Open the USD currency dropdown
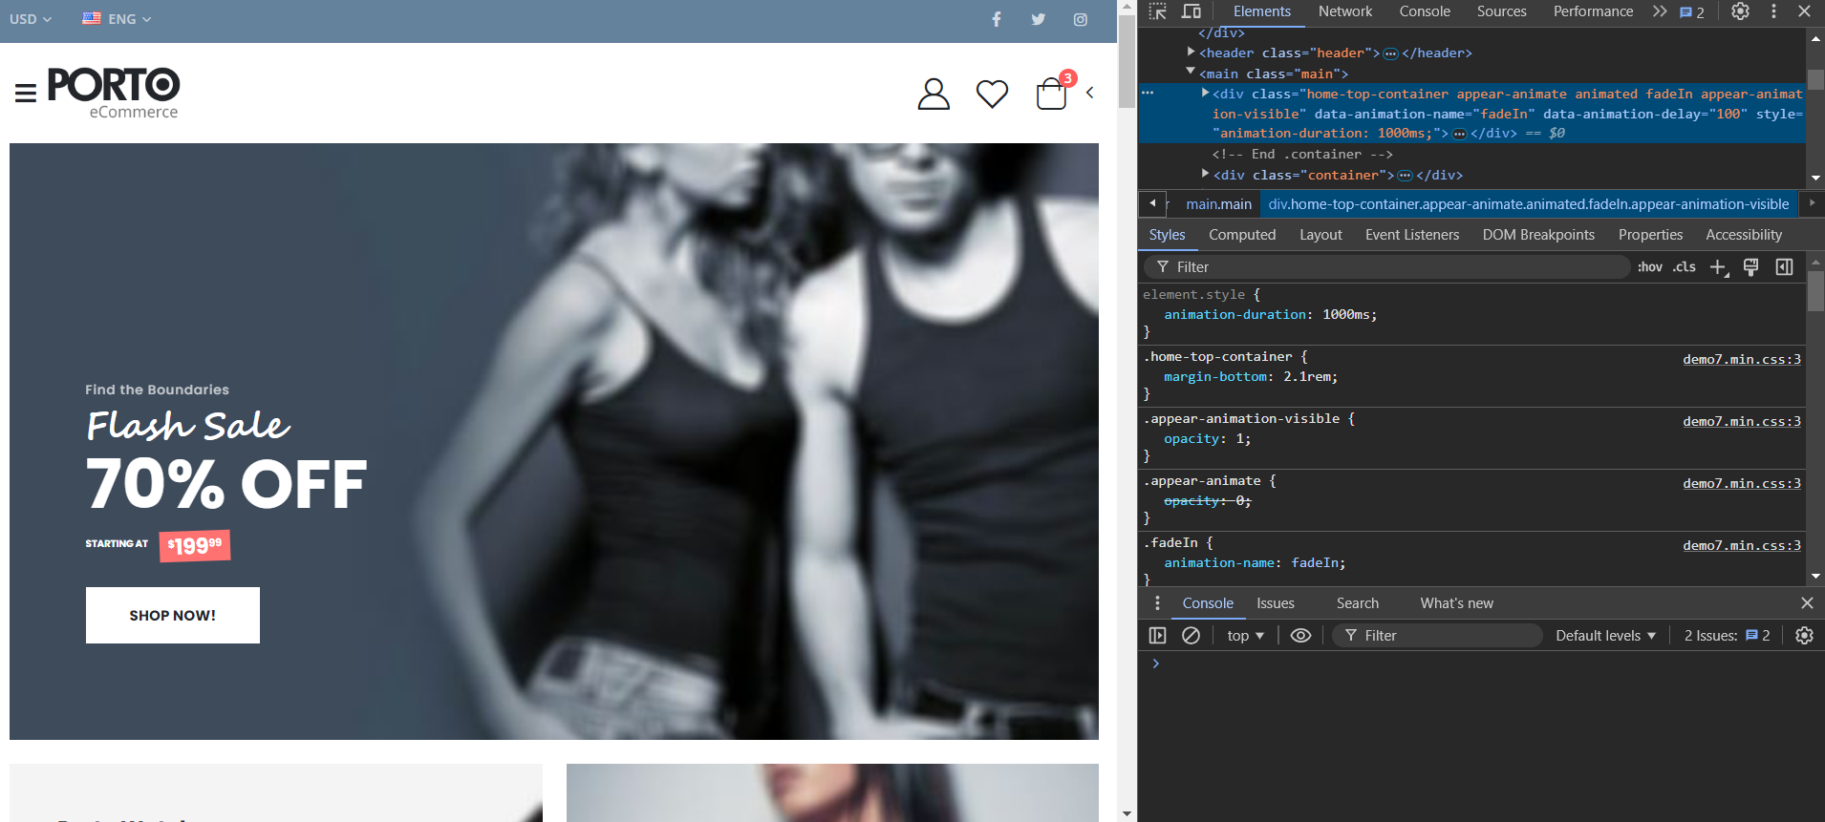Viewport: 1825px width, 822px height. pos(31,19)
